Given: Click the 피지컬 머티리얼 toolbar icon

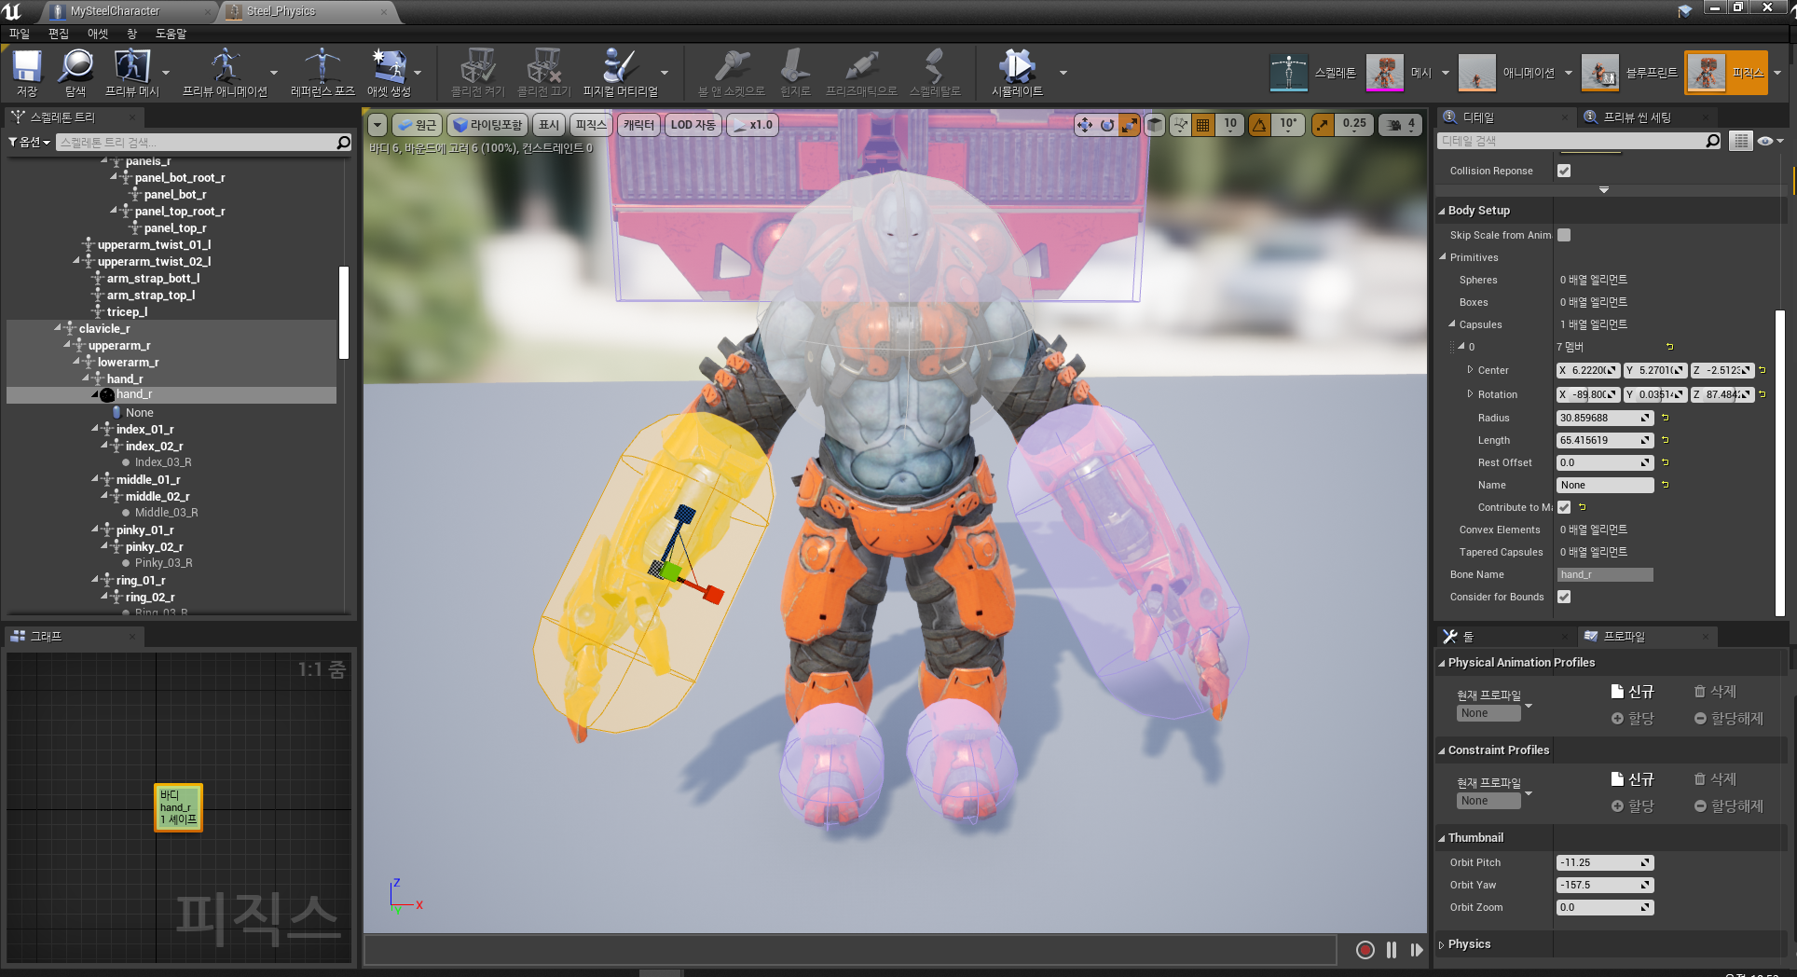Looking at the screenshot, I should (x=620, y=73).
